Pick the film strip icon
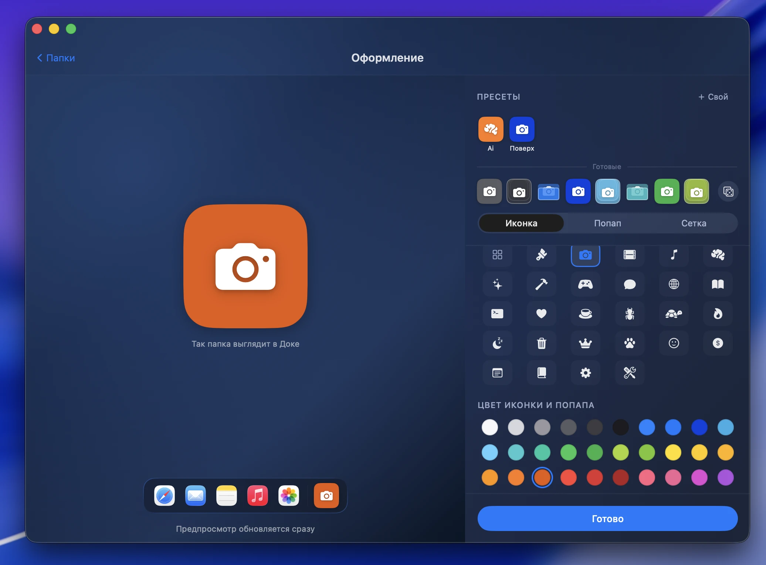Viewport: 766px width, 565px height. 630,254
